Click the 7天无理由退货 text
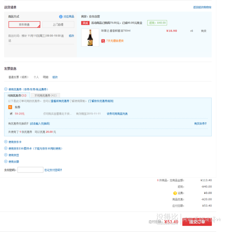225x232 pixels. [115, 41]
